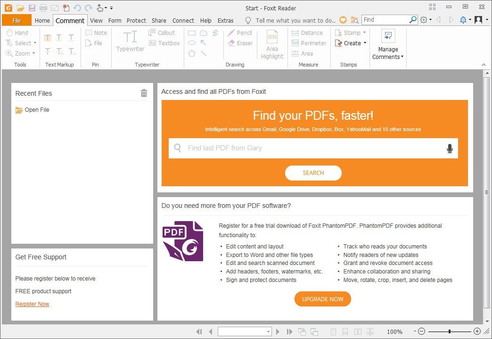This screenshot has height=339, width=492.
Task: Select the Typewriter tool
Action: [130, 41]
